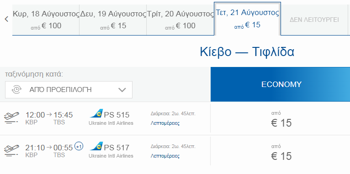Click the ΔΕΝ ΛΕΙΤΟΥΡΓΕΙ disabled date tab
This screenshot has width=350, height=174.
(314, 20)
